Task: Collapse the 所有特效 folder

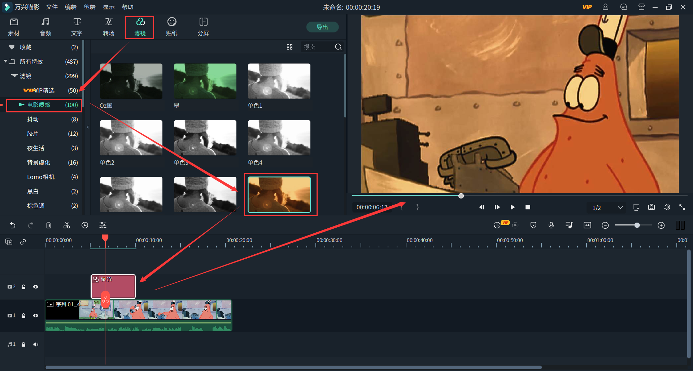Action: click(x=5, y=62)
